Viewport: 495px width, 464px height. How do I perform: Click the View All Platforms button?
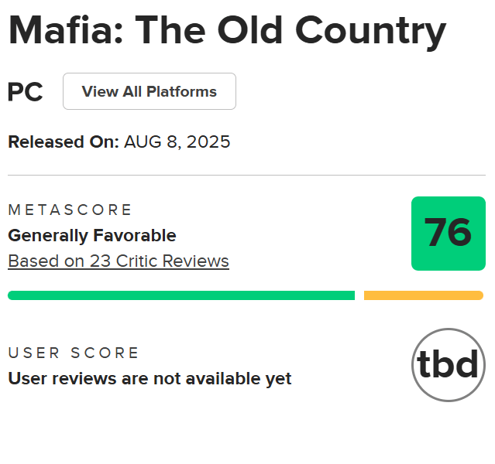(150, 91)
